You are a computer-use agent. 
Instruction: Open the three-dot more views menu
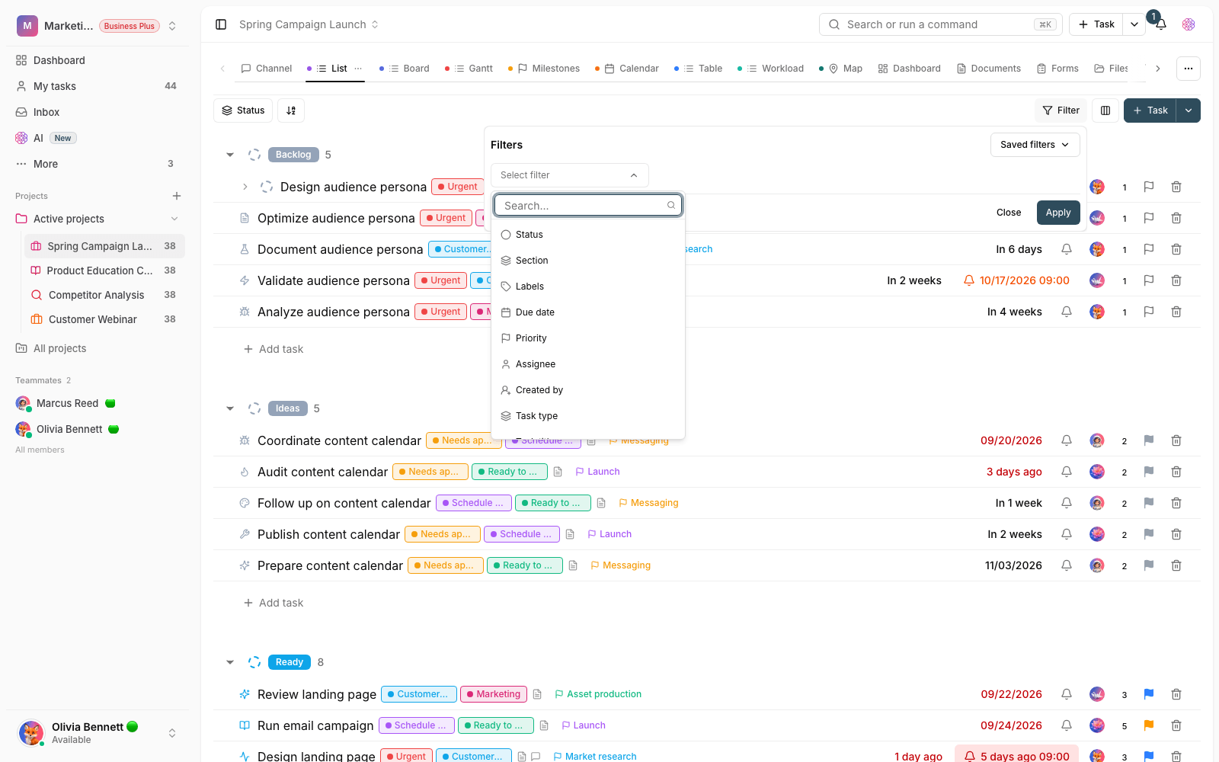tap(1189, 69)
